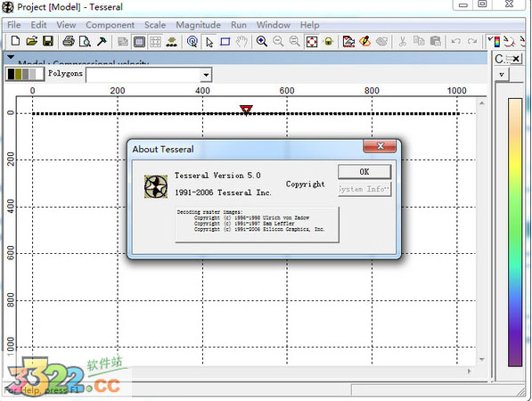The height and width of the screenshot is (401, 532).
Task: Click the System Info button
Action: tap(364, 189)
